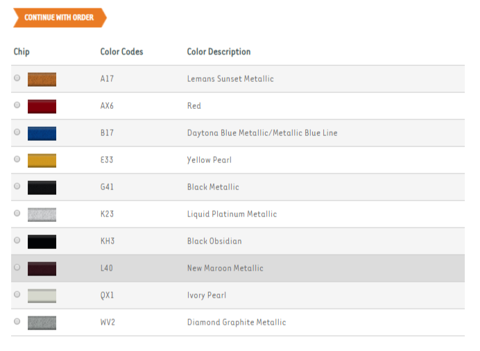480x351 pixels.
Task: Click the ivory QX1 color chip
Action: point(42,296)
